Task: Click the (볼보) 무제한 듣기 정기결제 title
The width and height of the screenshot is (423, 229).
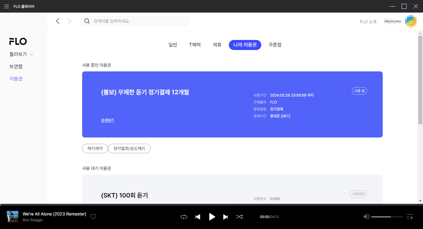Action: pyautogui.click(x=145, y=92)
